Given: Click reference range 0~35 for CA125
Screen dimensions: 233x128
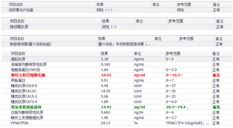Looking at the screenshot, I should [171, 91].
